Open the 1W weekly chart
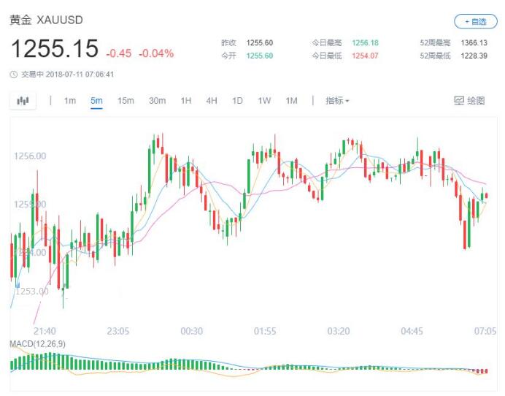This screenshot has width=505, height=396. click(264, 101)
